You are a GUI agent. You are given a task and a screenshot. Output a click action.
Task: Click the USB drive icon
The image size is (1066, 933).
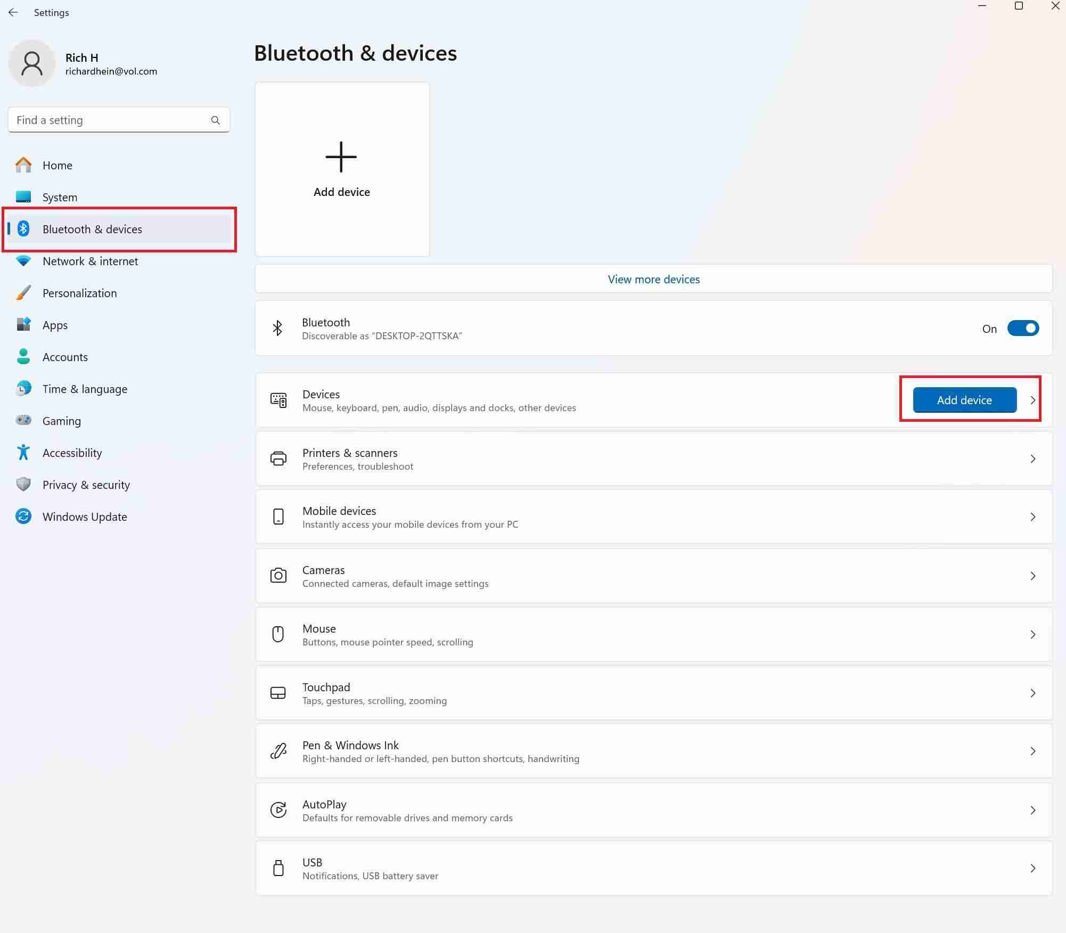[x=278, y=868]
